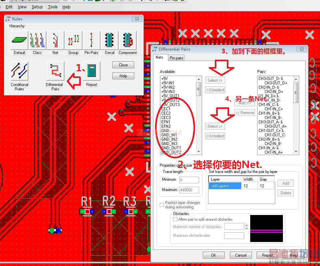Image resolution: width=320 pixels, height=266 pixels.
Task: Open the Conditional Rules icon
Action: [19, 71]
